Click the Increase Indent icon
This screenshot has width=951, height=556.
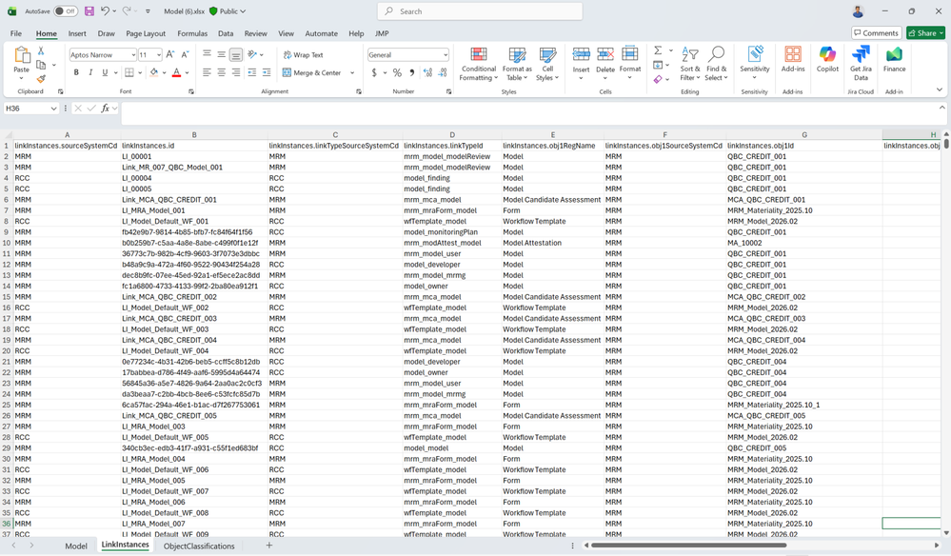point(267,72)
